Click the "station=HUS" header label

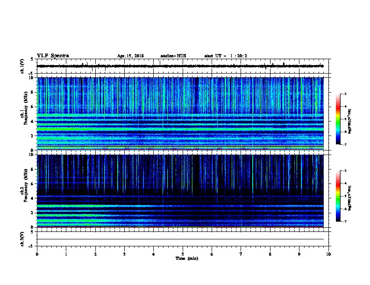pyautogui.click(x=173, y=56)
